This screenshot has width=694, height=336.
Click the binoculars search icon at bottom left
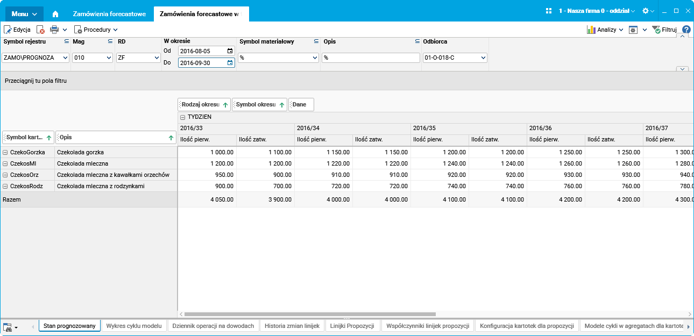coord(8,327)
